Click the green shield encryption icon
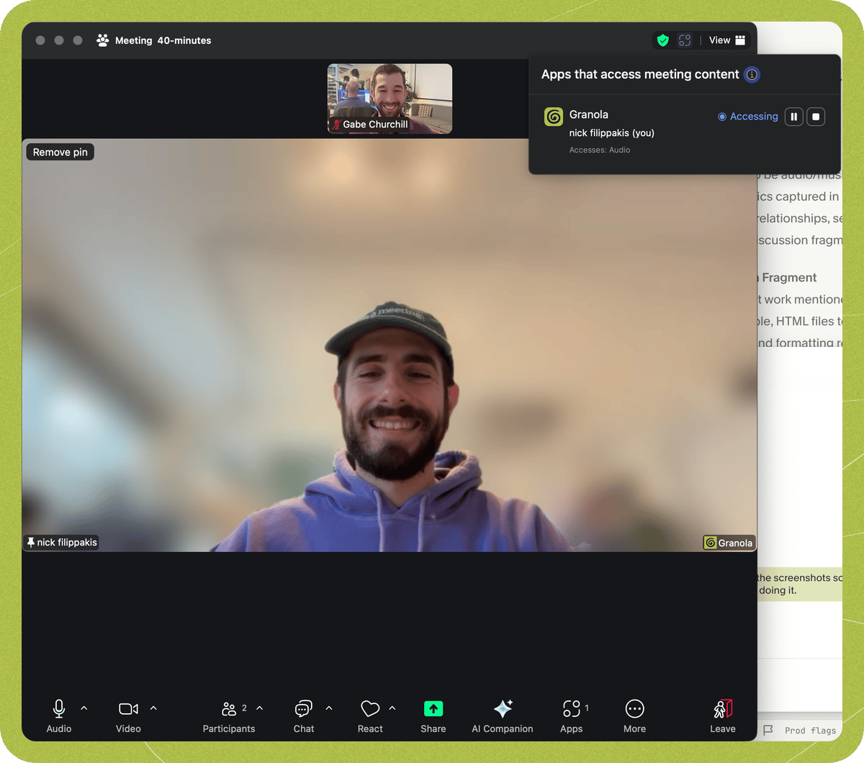Image resolution: width=864 pixels, height=763 pixels. [663, 40]
